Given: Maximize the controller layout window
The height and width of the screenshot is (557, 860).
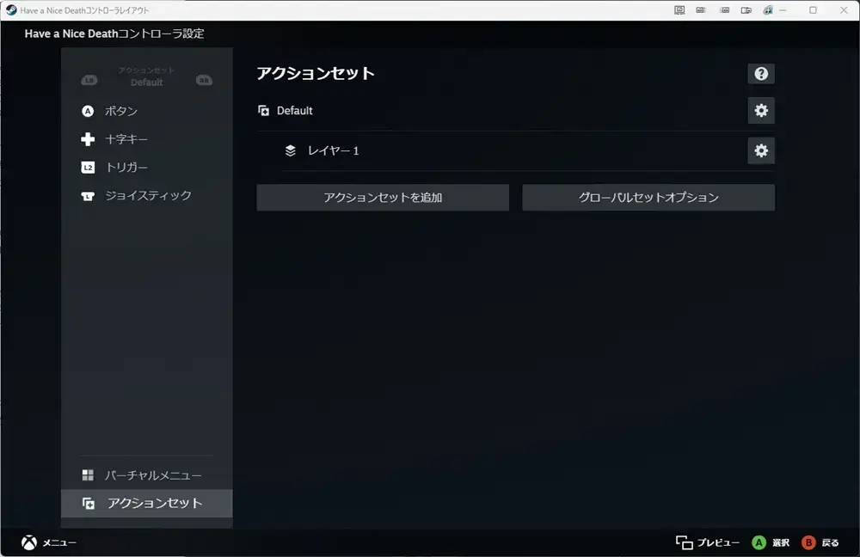Looking at the screenshot, I should (813, 9).
